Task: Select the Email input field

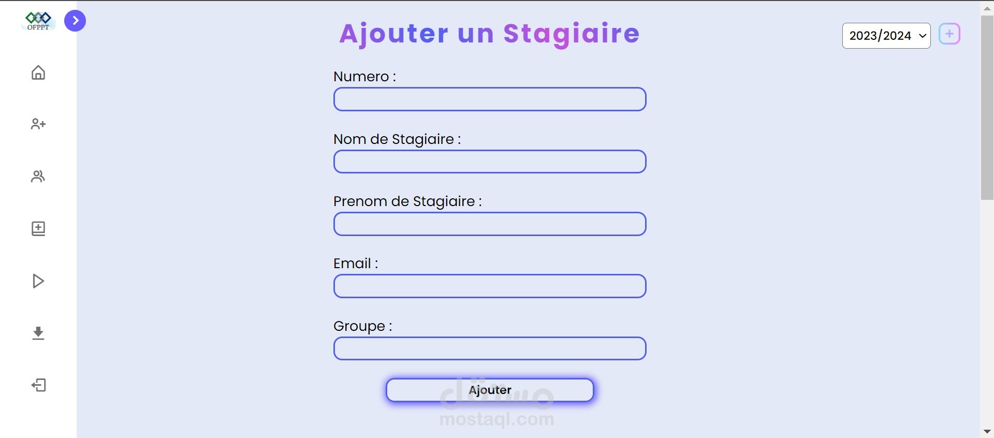Action: click(489, 286)
